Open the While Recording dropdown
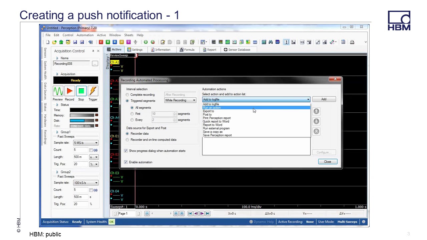The width and height of the screenshot is (427, 240). pos(180,100)
